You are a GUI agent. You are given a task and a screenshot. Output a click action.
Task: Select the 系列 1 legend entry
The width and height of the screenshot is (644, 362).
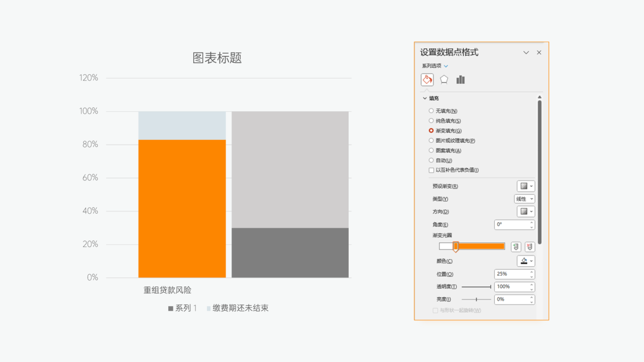click(183, 308)
